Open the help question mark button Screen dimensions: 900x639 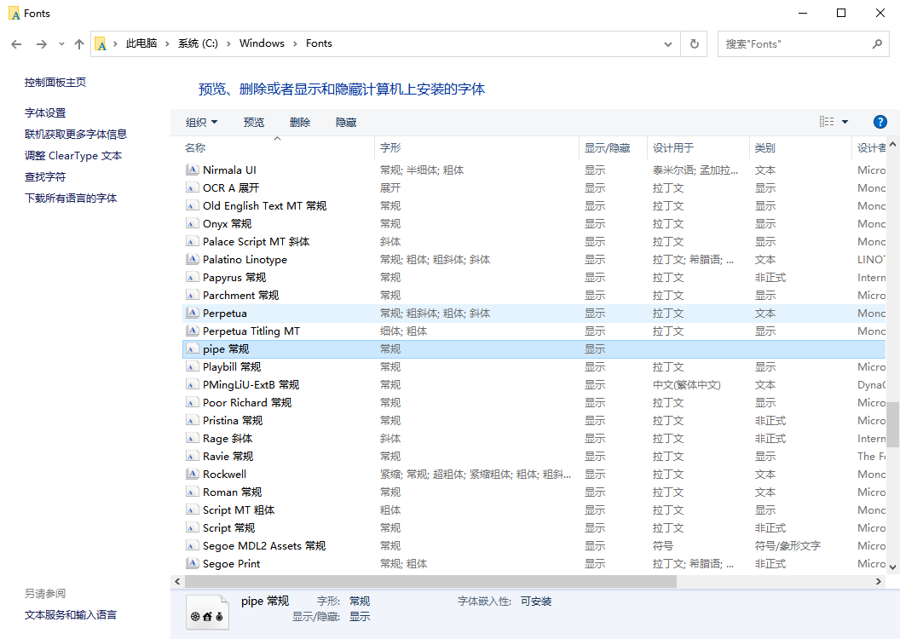pos(880,122)
